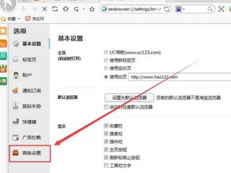Open the Baidu search engine selector

pos(180,9)
